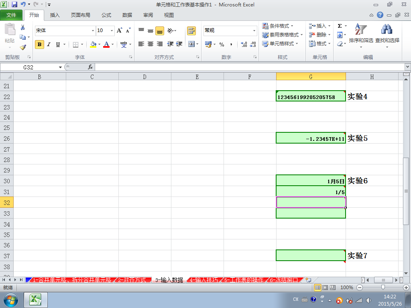This screenshot has width=411, height=308.
Task: Click the formula bar input field
Action: (x=250, y=67)
